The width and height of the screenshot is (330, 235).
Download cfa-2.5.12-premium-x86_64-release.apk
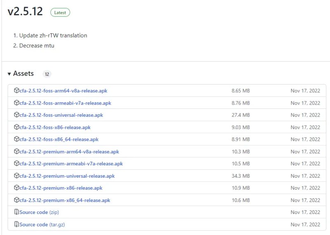(x=65, y=200)
